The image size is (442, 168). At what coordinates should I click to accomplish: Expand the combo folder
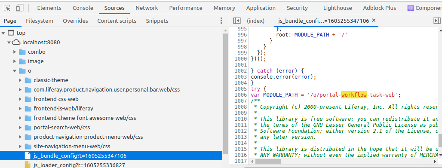(x=15, y=52)
